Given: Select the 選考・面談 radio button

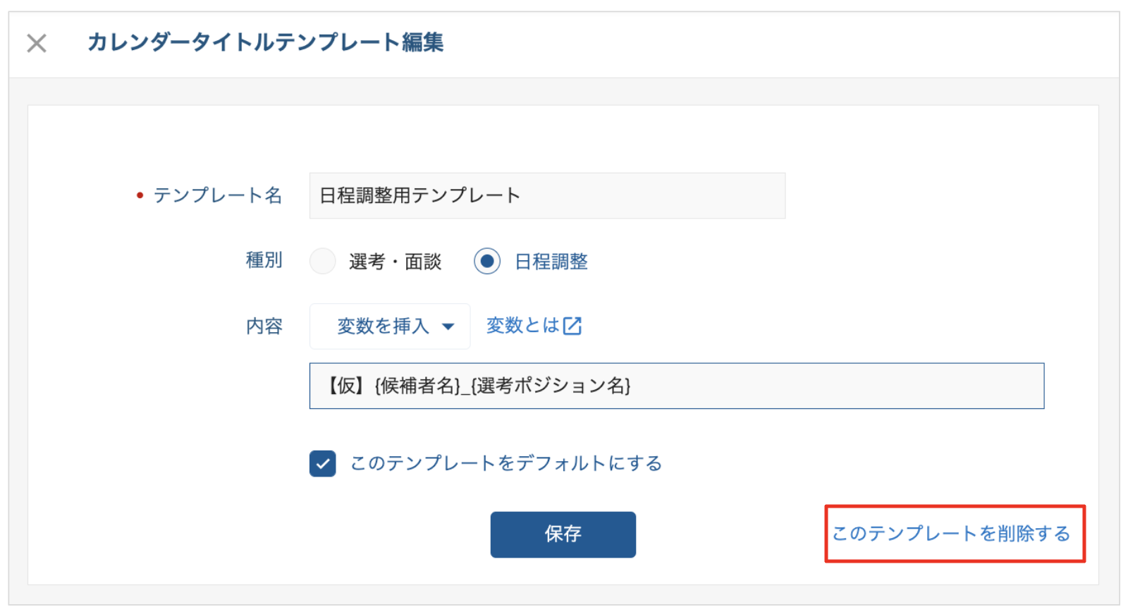Looking at the screenshot, I should (x=323, y=261).
